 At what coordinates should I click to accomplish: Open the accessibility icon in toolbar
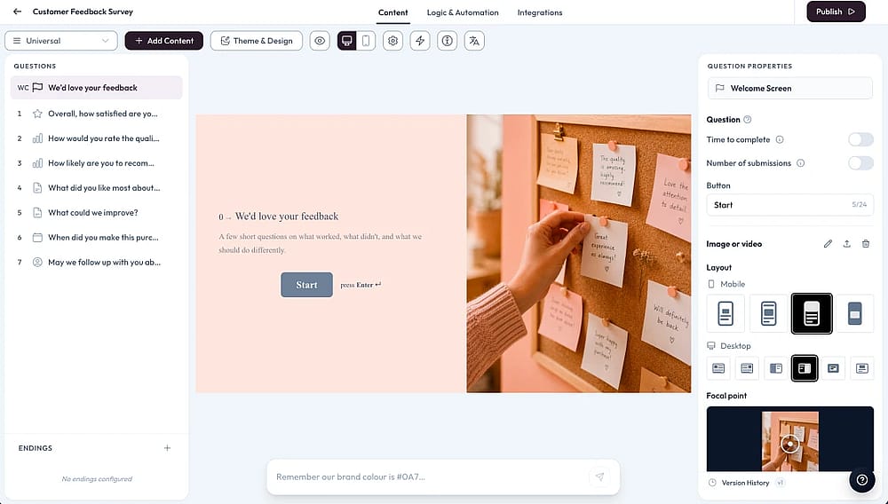[447, 41]
